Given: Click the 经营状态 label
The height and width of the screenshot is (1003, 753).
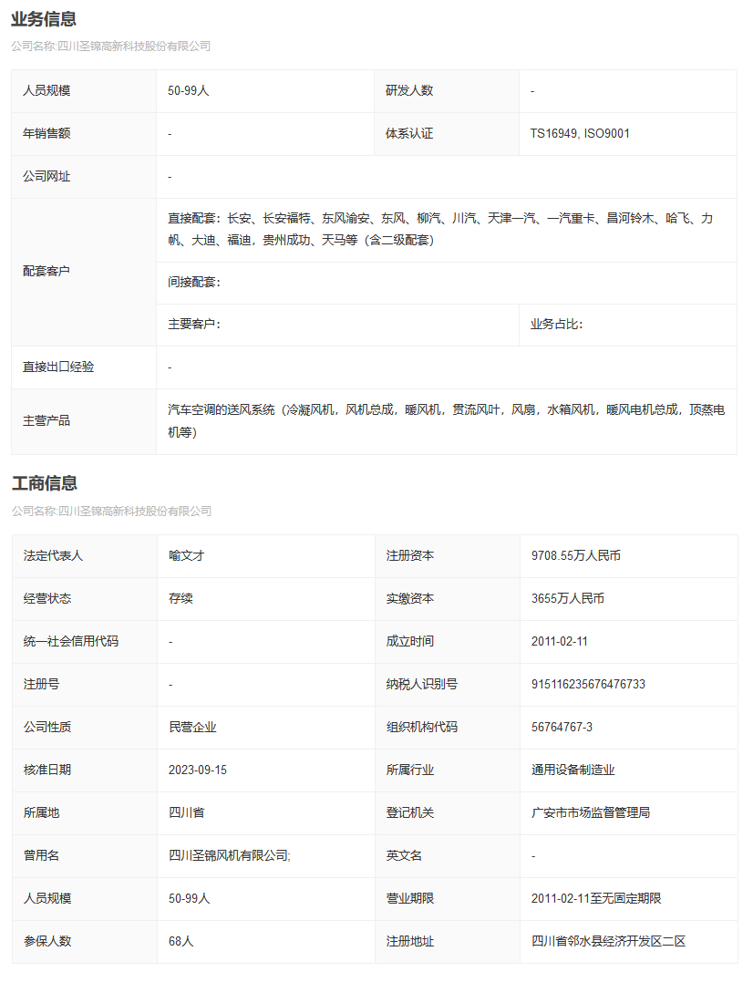Looking at the screenshot, I should 47,599.
